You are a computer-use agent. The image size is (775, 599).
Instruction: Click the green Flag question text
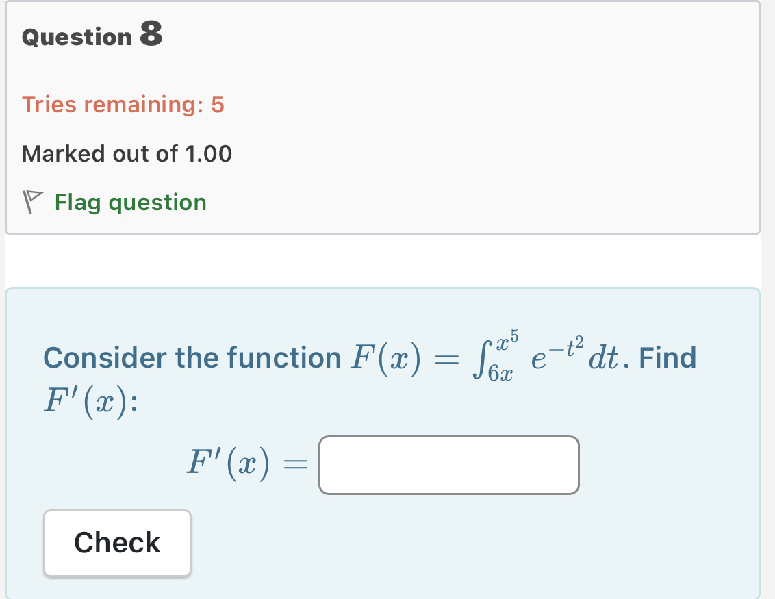130,203
